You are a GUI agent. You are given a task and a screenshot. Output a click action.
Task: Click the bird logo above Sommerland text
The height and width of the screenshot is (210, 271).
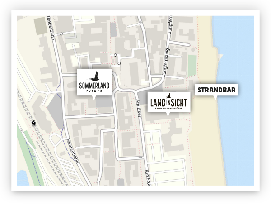[x=94, y=75]
